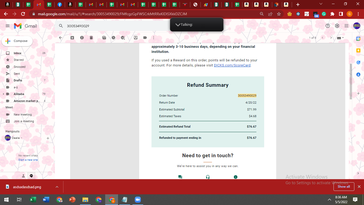Screen dimensions: 364x205
Task: Show hidden system tray icons
Action: (x=329, y=200)
